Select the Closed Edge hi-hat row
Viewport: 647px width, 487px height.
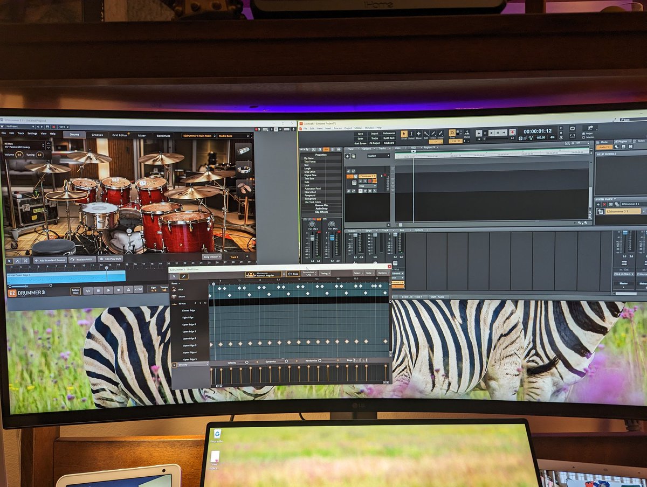tap(189, 310)
